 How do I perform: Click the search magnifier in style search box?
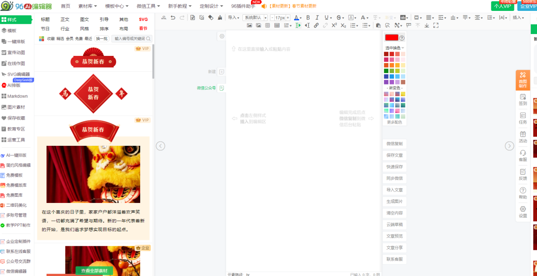tap(148, 39)
